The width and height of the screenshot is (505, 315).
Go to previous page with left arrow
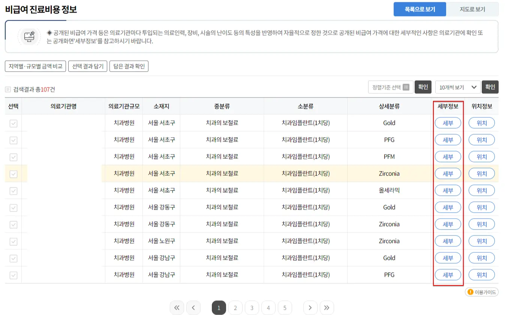pyautogui.click(x=193, y=307)
